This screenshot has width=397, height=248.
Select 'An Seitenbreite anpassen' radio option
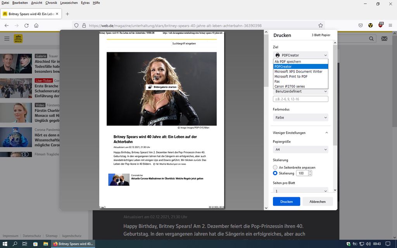point(275,167)
